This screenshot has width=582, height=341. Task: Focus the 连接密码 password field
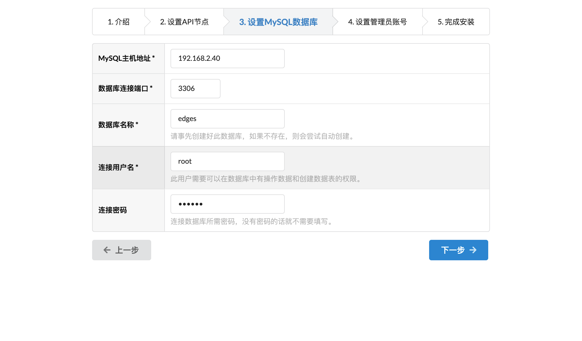pyautogui.click(x=227, y=204)
